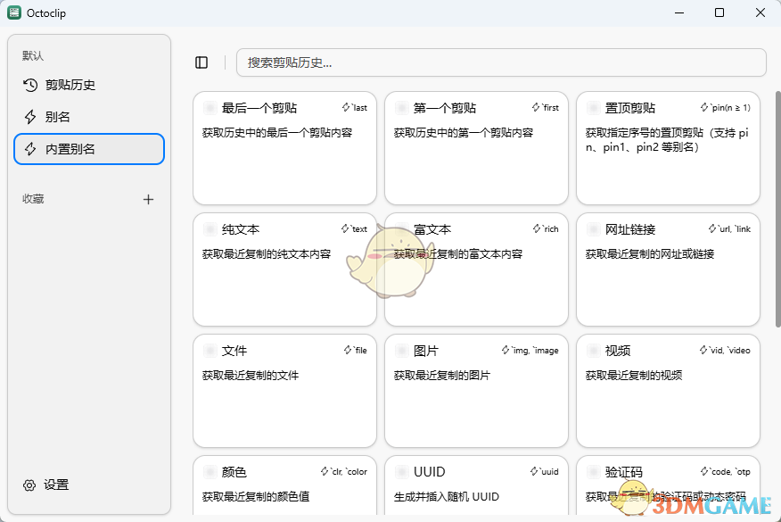Open the 设置 entry at bottom
This screenshot has height=522, width=781.
(x=55, y=485)
